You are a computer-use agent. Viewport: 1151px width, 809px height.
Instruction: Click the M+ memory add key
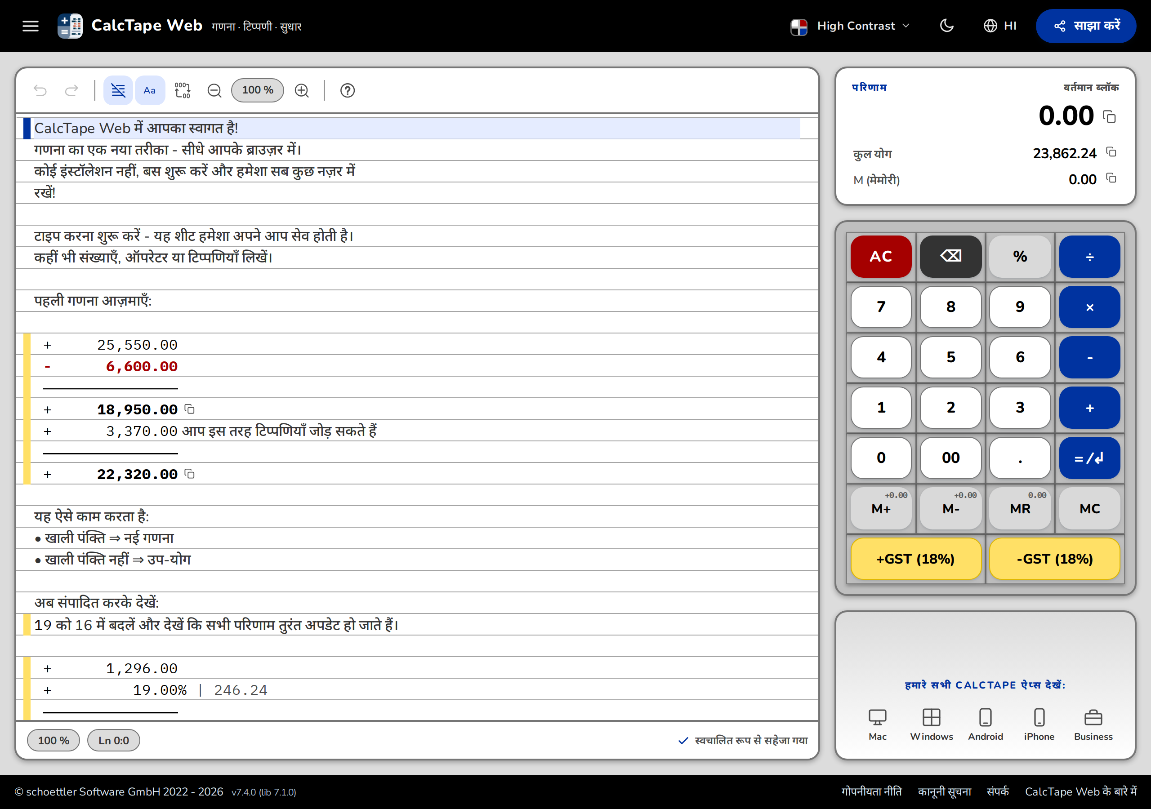click(x=881, y=508)
